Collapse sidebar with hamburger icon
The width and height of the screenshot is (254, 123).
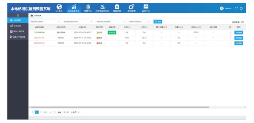[18, 16]
